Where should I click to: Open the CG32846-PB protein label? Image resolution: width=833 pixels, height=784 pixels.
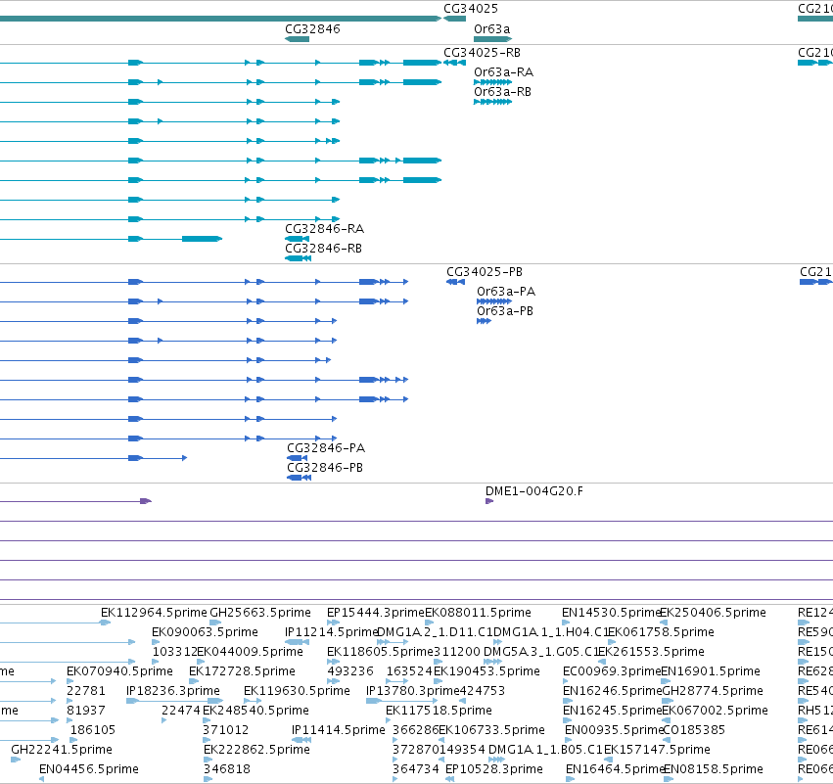(x=325, y=468)
